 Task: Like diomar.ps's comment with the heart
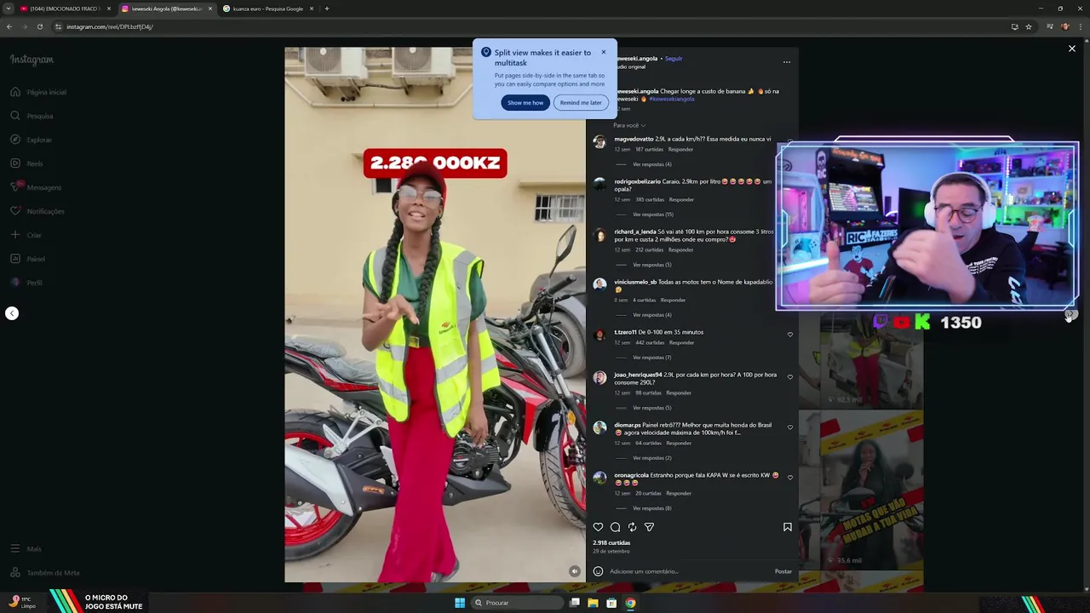point(790,427)
